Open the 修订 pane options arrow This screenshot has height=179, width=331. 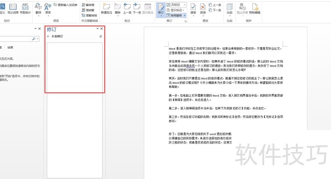tap(98, 28)
